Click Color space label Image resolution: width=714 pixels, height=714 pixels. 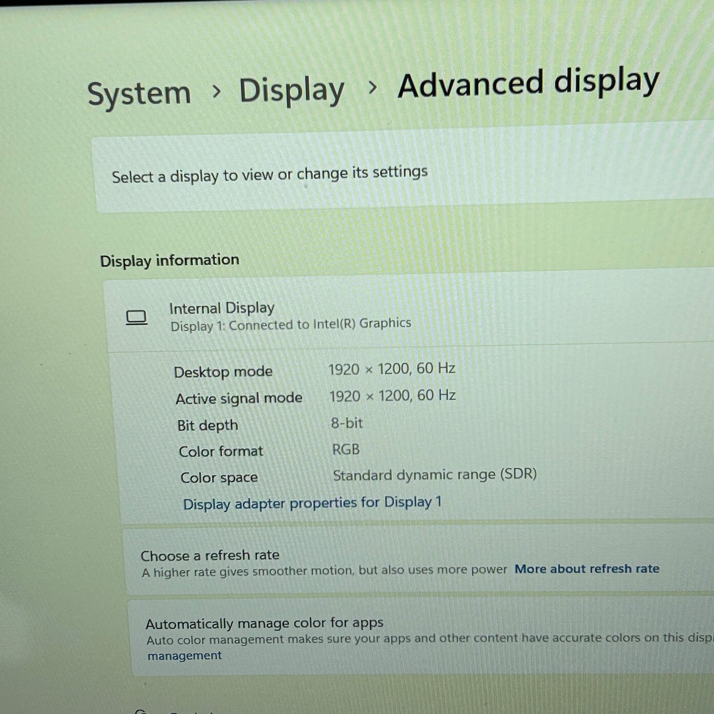[x=219, y=477]
